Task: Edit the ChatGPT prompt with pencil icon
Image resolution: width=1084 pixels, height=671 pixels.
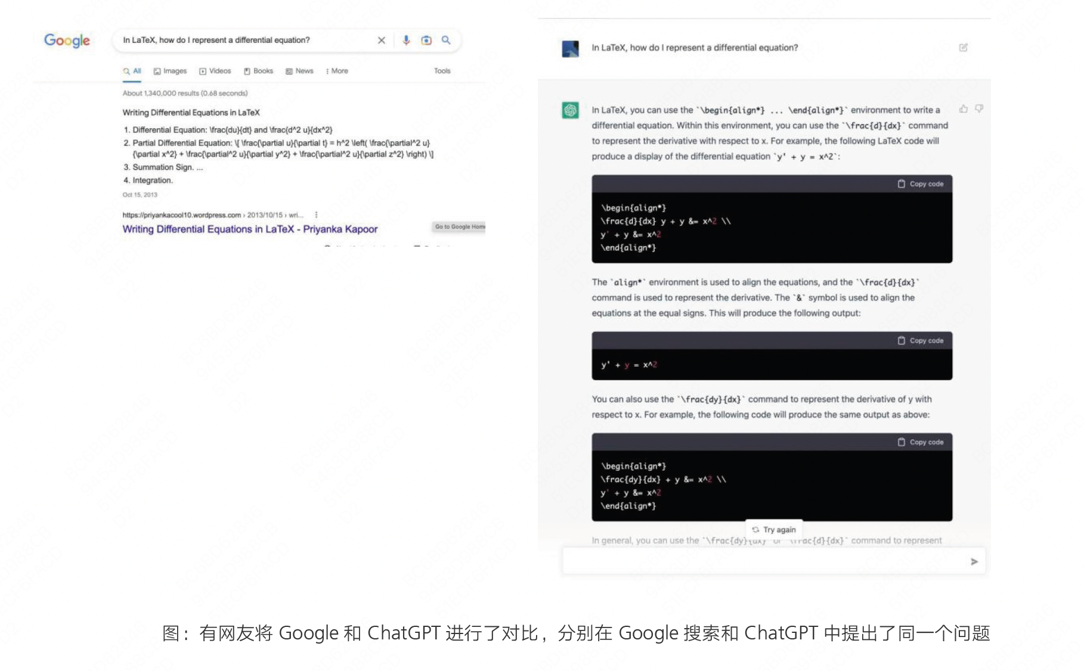Action: [x=963, y=48]
